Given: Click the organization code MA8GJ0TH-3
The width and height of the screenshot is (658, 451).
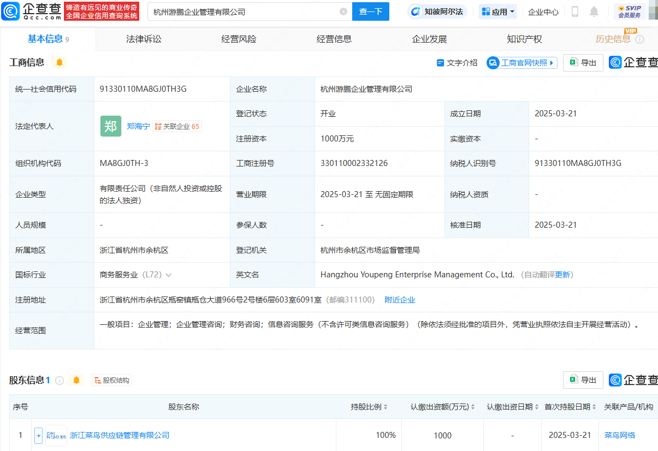Looking at the screenshot, I should pyautogui.click(x=124, y=163).
